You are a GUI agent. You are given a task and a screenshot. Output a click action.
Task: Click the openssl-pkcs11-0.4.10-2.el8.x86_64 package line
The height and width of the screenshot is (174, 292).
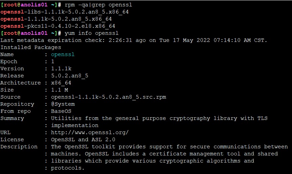pos(58,26)
